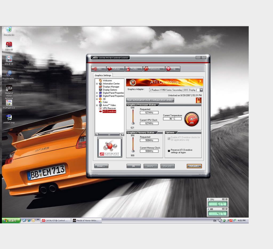Click the Welcome hand icon in tree
Viewport: 273px width, 249px height.
(x=100, y=81)
